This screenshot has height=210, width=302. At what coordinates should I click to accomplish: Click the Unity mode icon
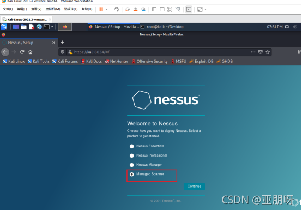[x=178, y=9]
